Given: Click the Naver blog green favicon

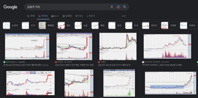Looking at the screenshot, I should (x=4, y=62).
